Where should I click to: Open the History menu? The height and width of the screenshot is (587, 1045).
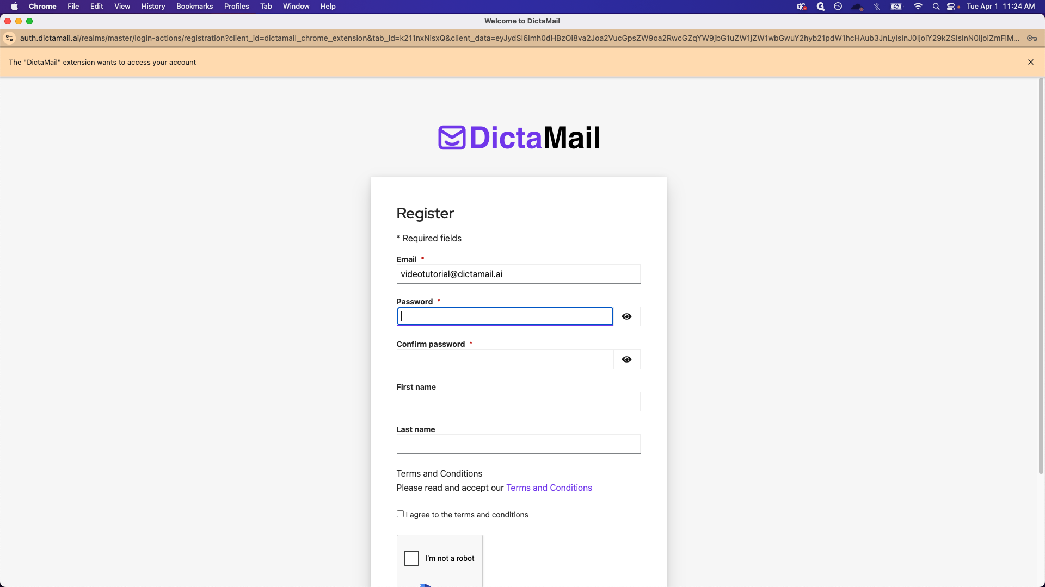(x=153, y=7)
